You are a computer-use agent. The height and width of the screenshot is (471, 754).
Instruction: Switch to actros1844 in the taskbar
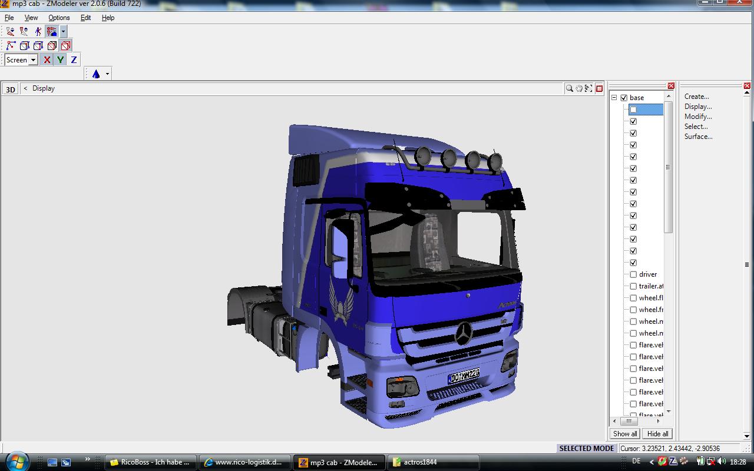(419, 462)
